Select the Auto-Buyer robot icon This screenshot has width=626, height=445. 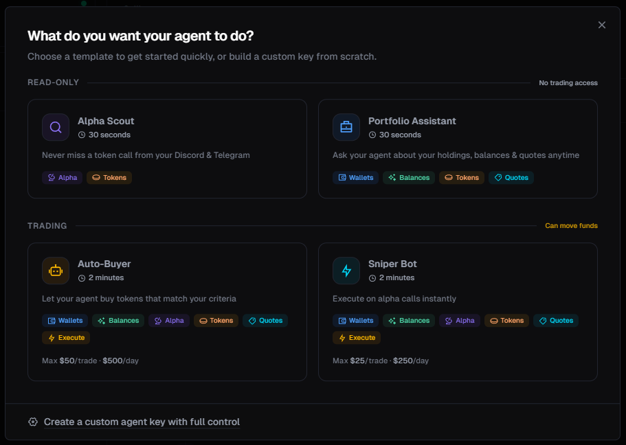(56, 270)
